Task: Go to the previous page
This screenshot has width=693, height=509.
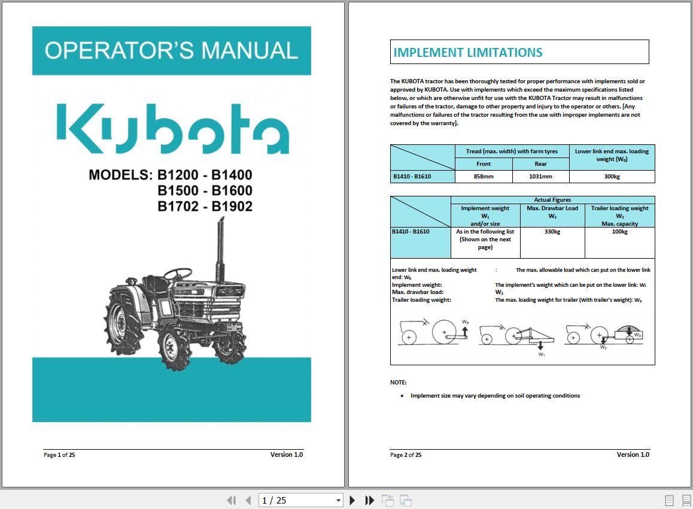Action: [248, 500]
